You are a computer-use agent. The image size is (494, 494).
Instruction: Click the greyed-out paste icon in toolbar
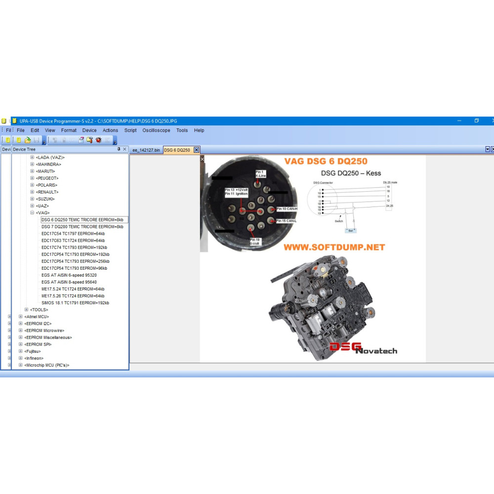(x=64, y=140)
